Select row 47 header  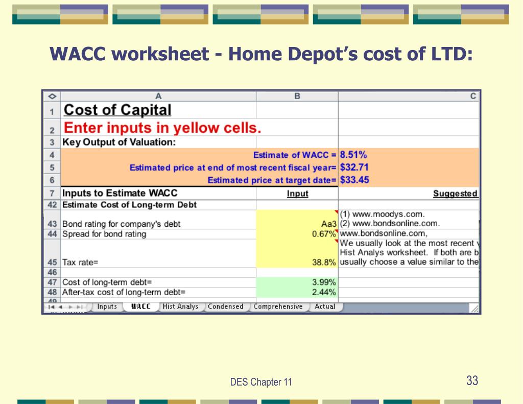tap(52, 282)
